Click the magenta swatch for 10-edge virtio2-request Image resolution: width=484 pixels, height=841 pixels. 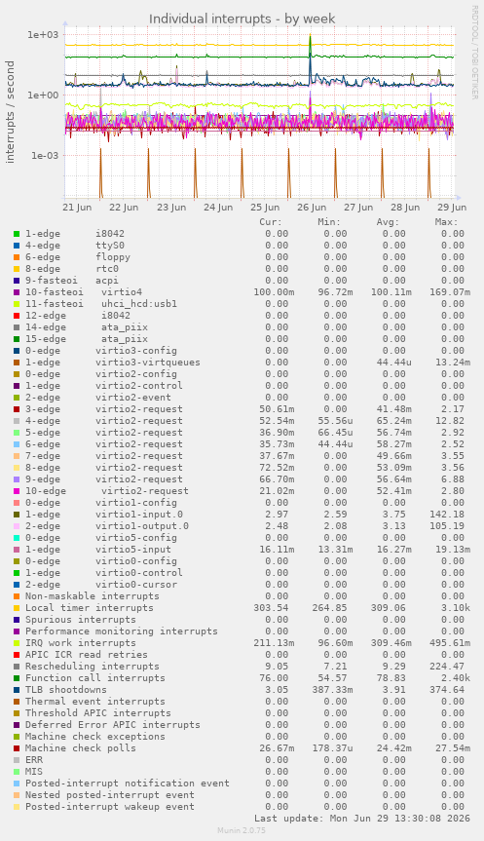tap(17, 491)
